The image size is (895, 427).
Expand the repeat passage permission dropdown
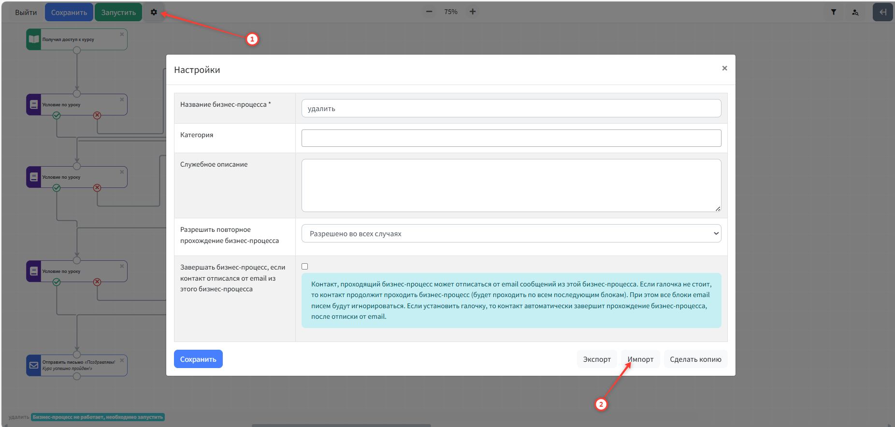511,233
